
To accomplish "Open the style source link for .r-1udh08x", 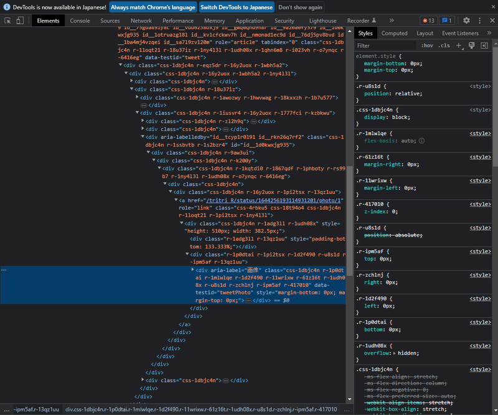I will [x=480, y=346].
